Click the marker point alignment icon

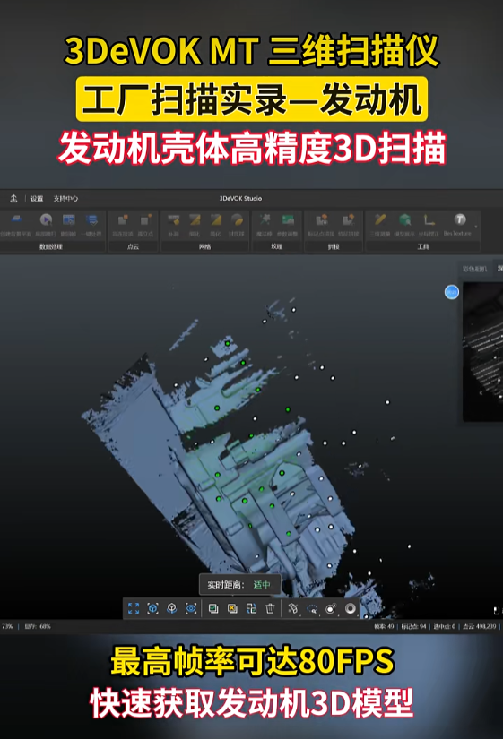[x=321, y=219]
